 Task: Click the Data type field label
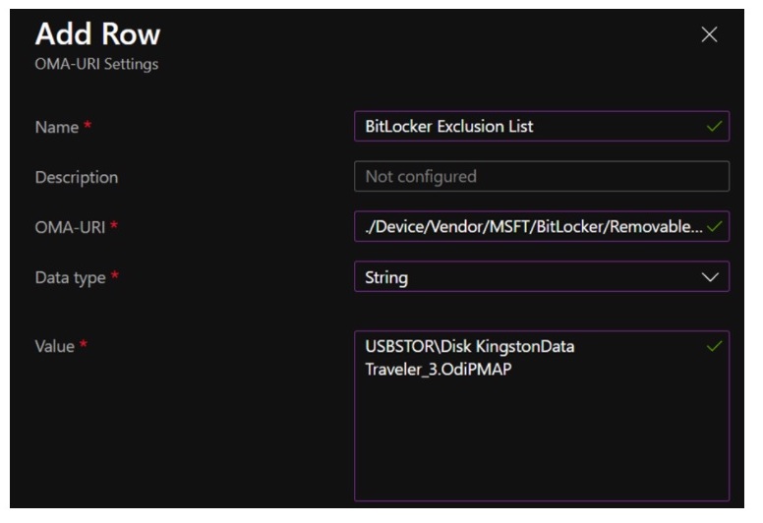(70, 278)
